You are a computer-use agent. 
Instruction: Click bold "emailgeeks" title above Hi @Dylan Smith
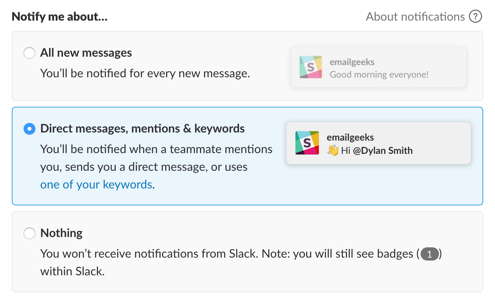point(350,138)
